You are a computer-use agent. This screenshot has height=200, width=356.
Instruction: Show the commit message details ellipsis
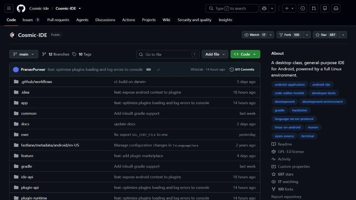(149, 69)
